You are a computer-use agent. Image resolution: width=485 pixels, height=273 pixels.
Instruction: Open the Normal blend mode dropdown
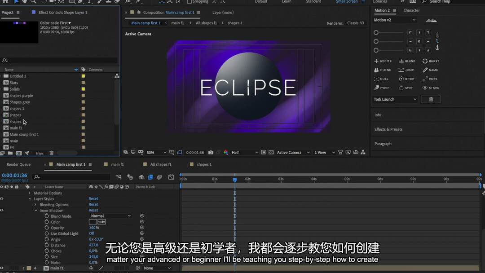[x=110, y=216]
